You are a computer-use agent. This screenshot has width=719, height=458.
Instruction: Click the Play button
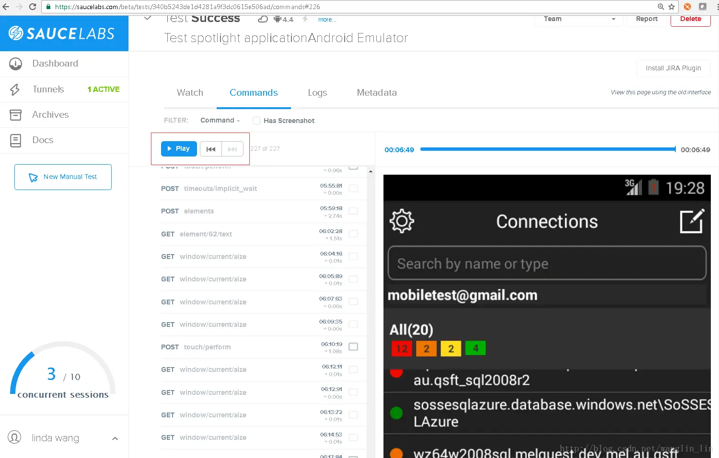pyautogui.click(x=179, y=149)
